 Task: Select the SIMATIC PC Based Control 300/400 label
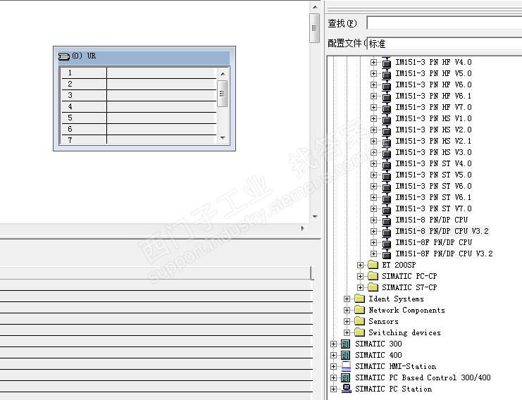[x=423, y=377]
